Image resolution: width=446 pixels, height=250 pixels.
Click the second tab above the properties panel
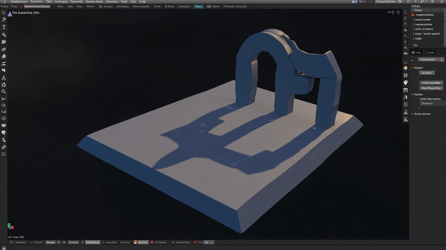431,52
